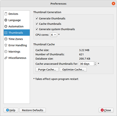The height and width of the screenshot is (116, 117).
Task: Select the Language globe icon
Action: coord(6,20)
